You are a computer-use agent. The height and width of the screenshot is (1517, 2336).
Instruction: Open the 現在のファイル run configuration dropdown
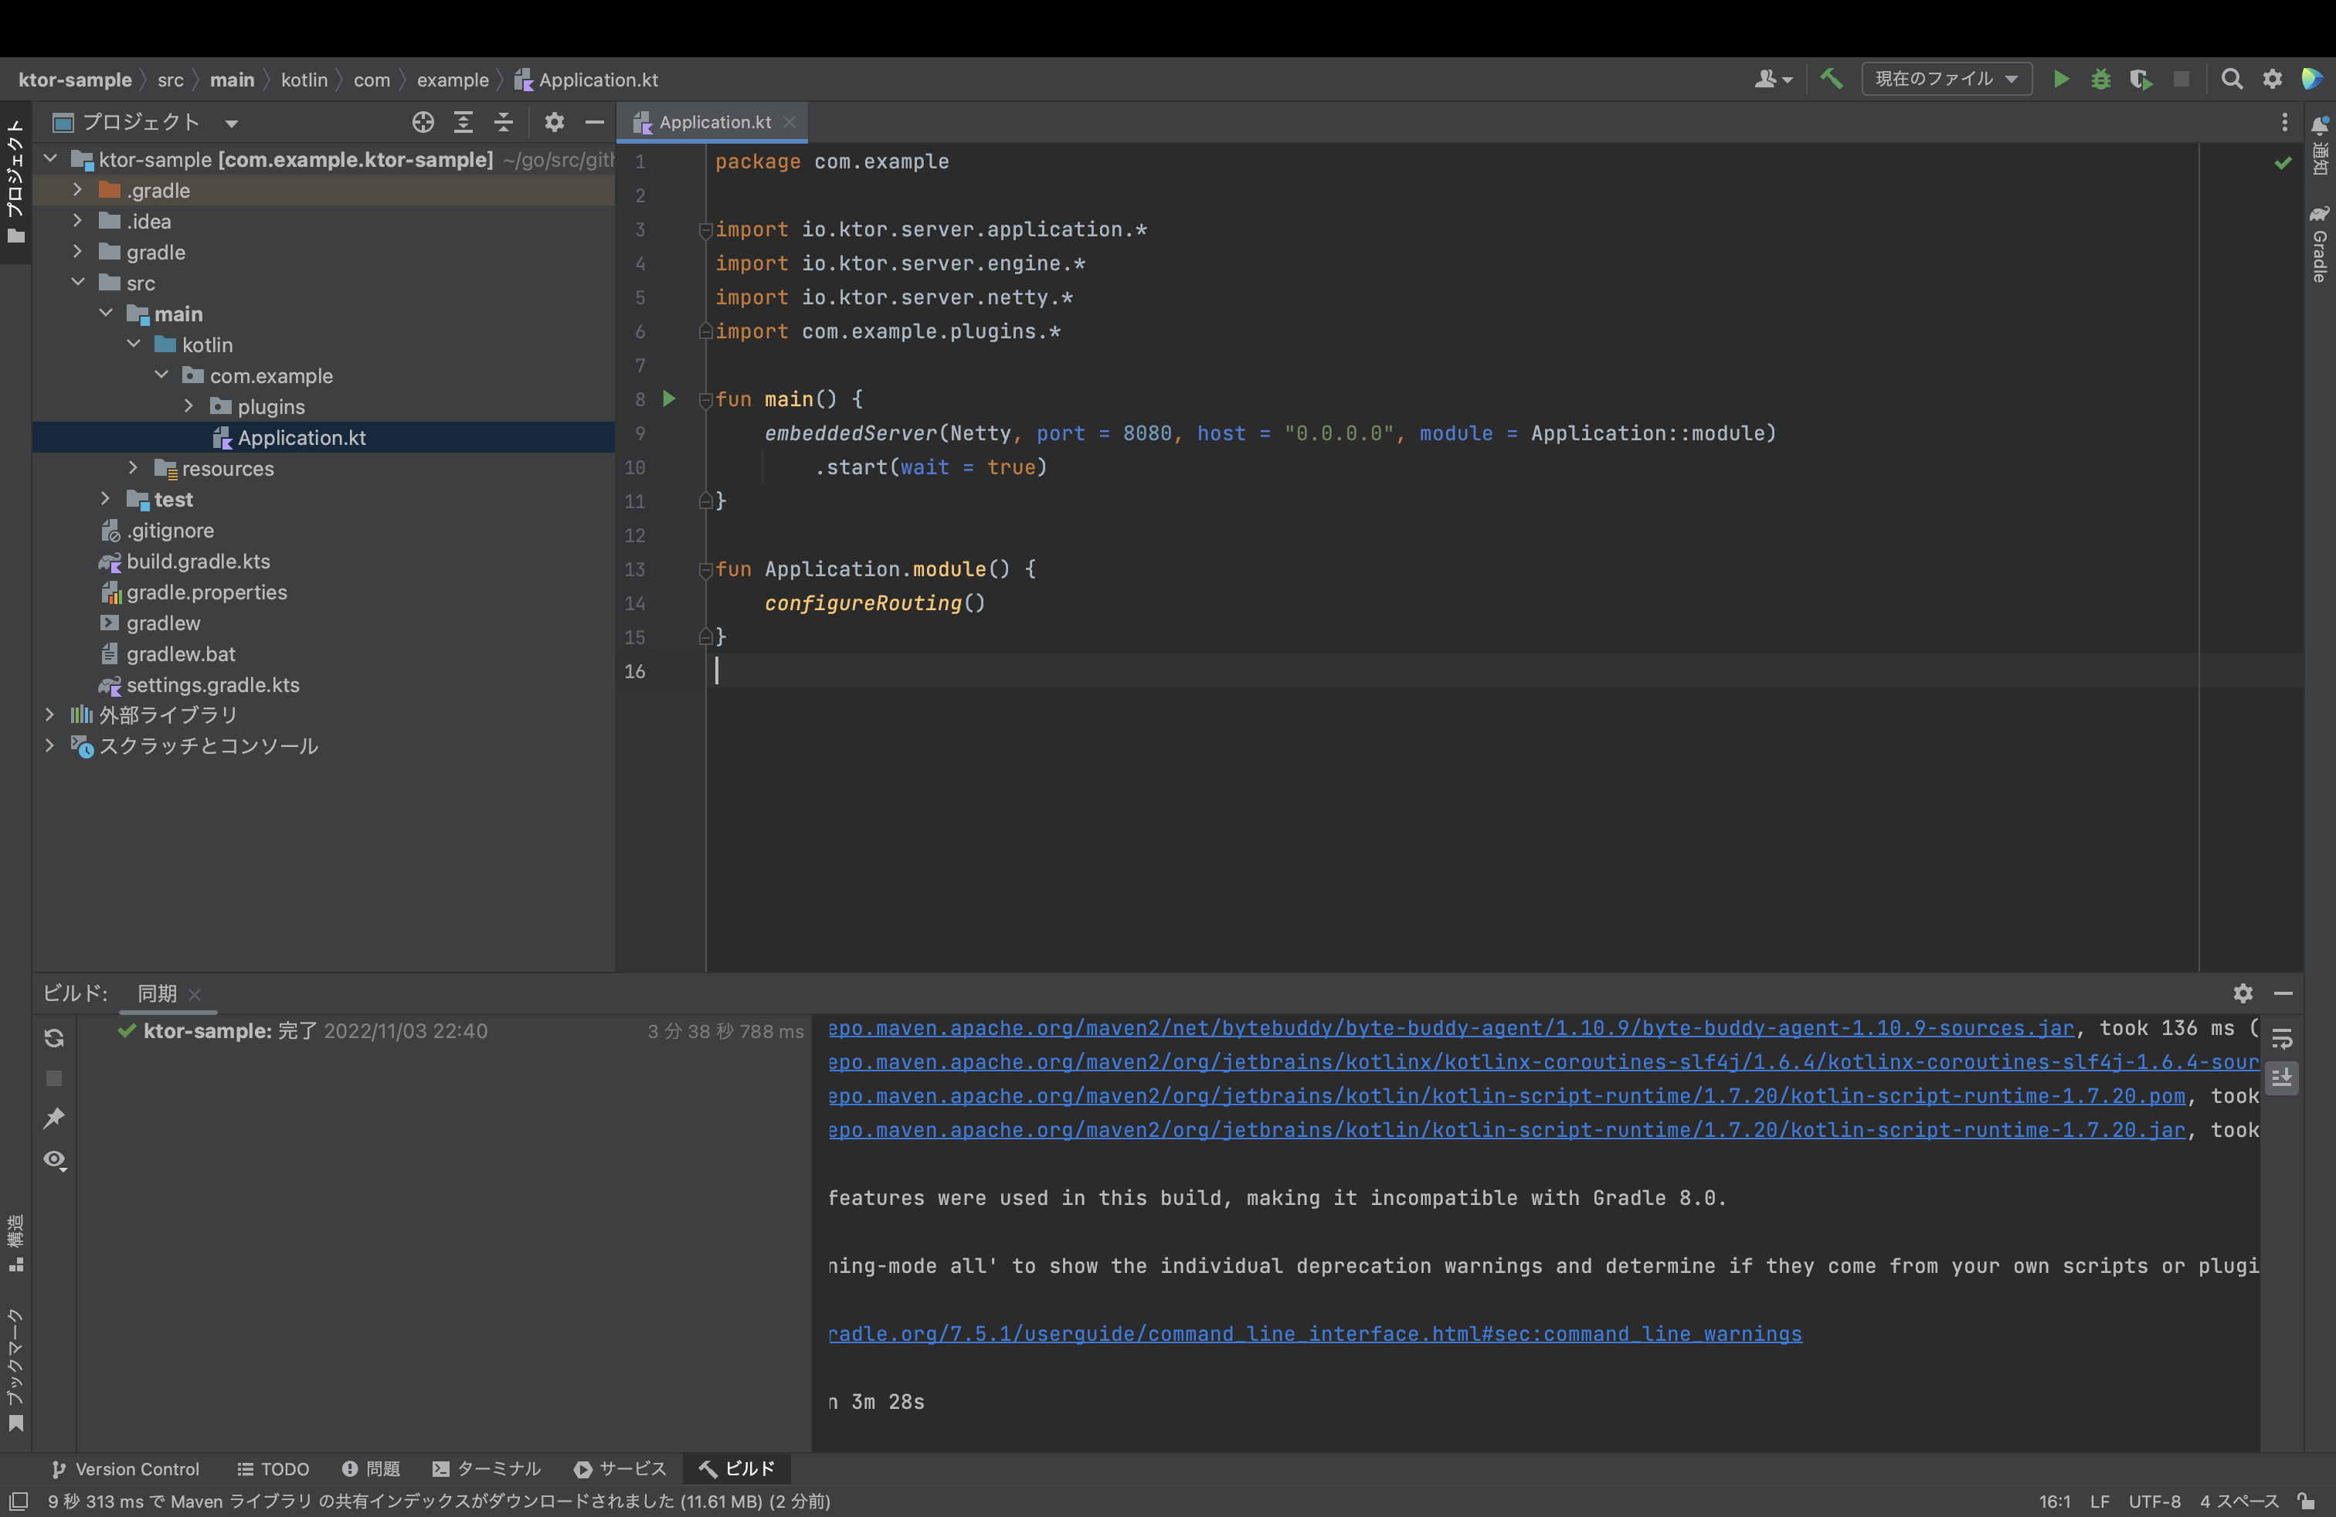[1945, 80]
